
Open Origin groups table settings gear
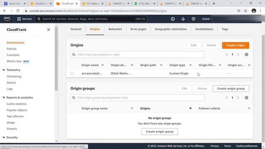(x=246, y=98)
